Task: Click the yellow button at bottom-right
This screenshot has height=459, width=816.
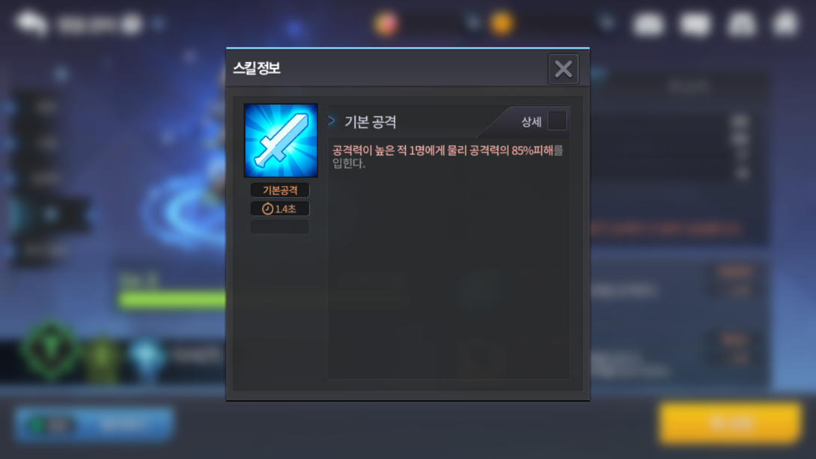Action: pos(730,422)
